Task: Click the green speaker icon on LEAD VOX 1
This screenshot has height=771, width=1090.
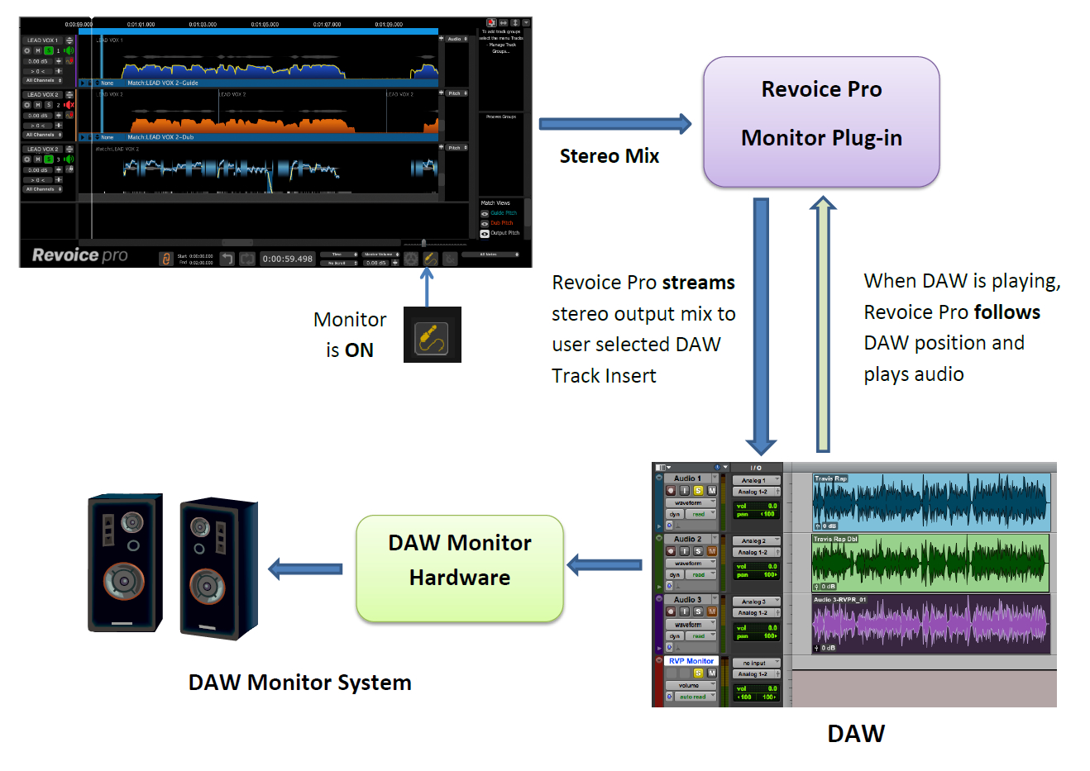Action: pyautogui.click(x=69, y=50)
